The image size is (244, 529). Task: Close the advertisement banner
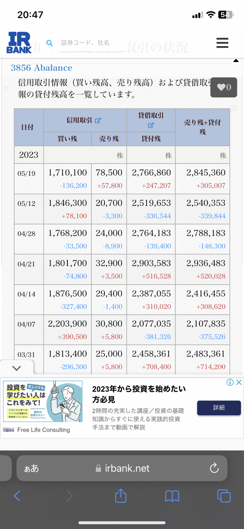tap(239, 382)
